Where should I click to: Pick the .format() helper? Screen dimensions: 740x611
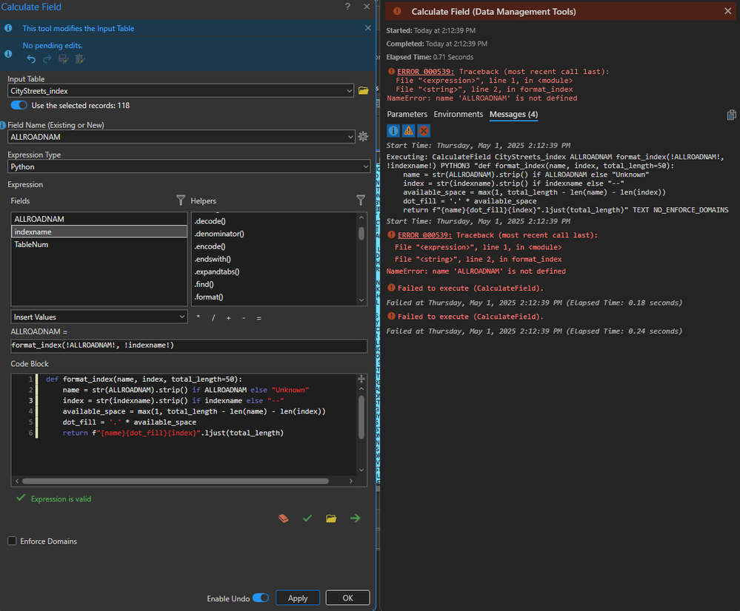coord(209,297)
